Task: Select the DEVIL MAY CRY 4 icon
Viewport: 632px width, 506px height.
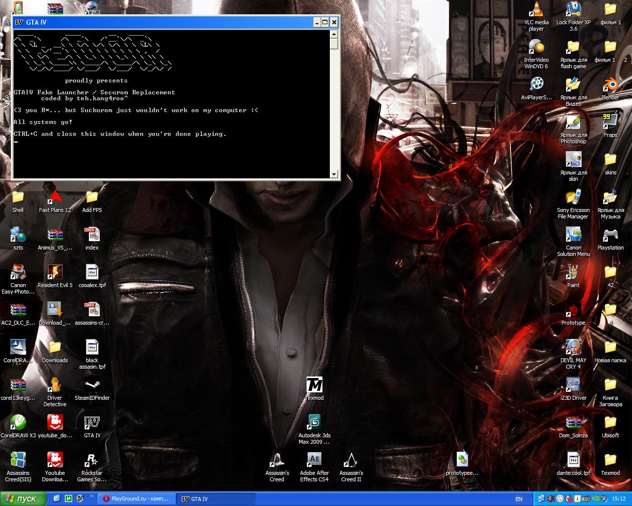Action: pos(573,354)
